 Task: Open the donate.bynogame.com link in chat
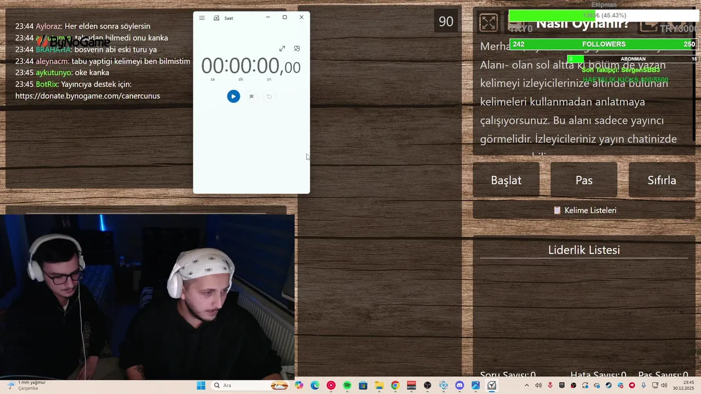(x=88, y=96)
